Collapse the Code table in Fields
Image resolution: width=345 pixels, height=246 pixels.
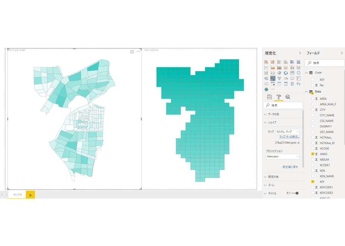[x=306, y=73]
